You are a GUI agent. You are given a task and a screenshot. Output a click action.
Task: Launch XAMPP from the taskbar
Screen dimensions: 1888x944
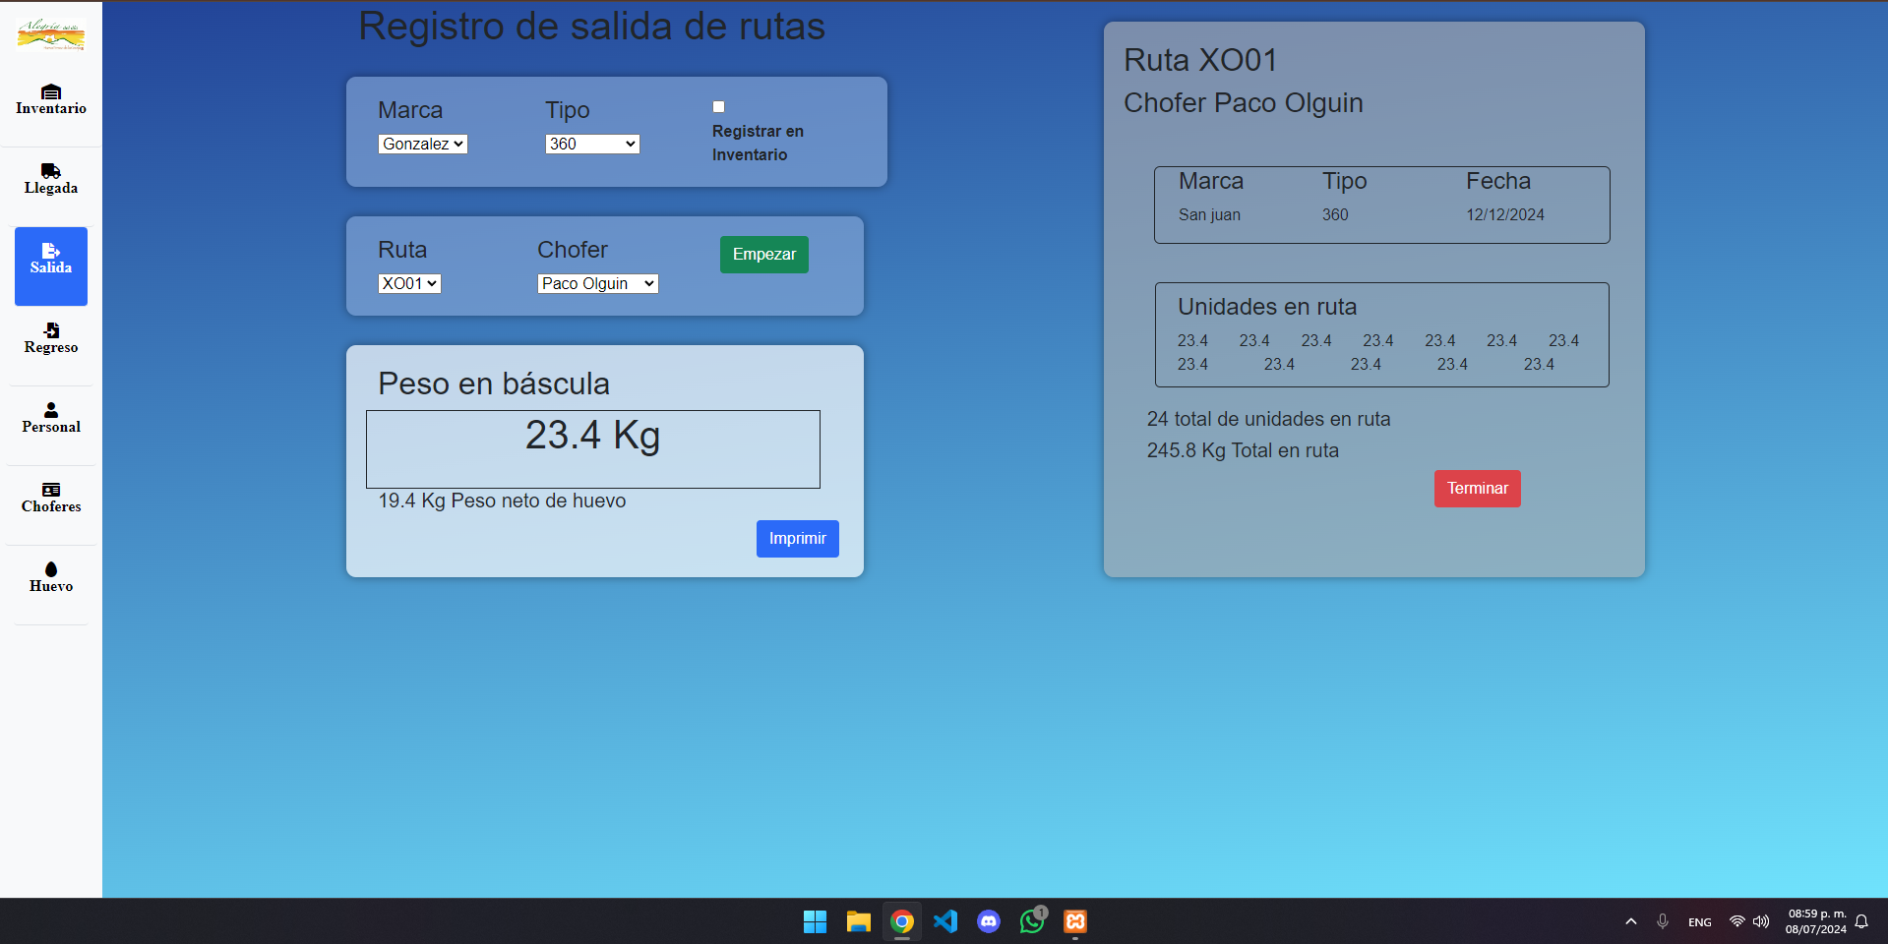[1075, 921]
